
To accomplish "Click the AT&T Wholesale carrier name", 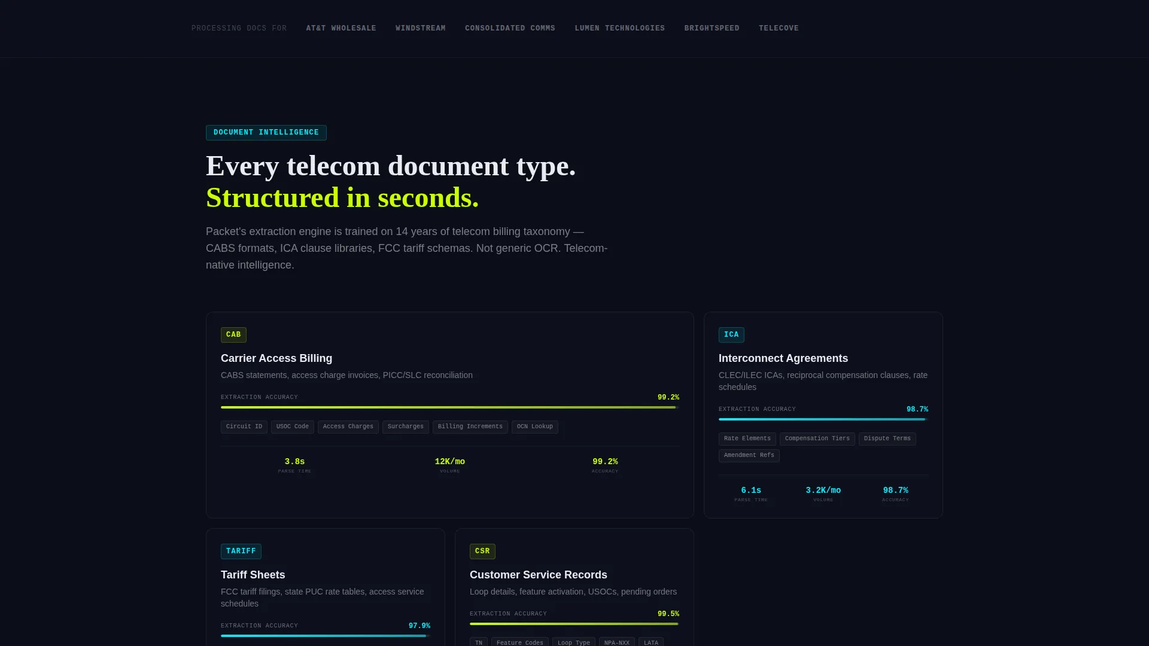I will click(x=341, y=28).
